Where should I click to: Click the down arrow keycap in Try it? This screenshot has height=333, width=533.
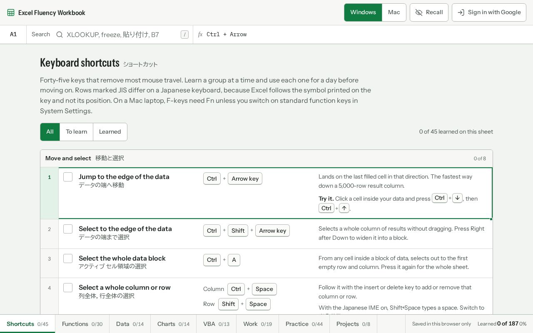pyautogui.click(x=457, y=198)
